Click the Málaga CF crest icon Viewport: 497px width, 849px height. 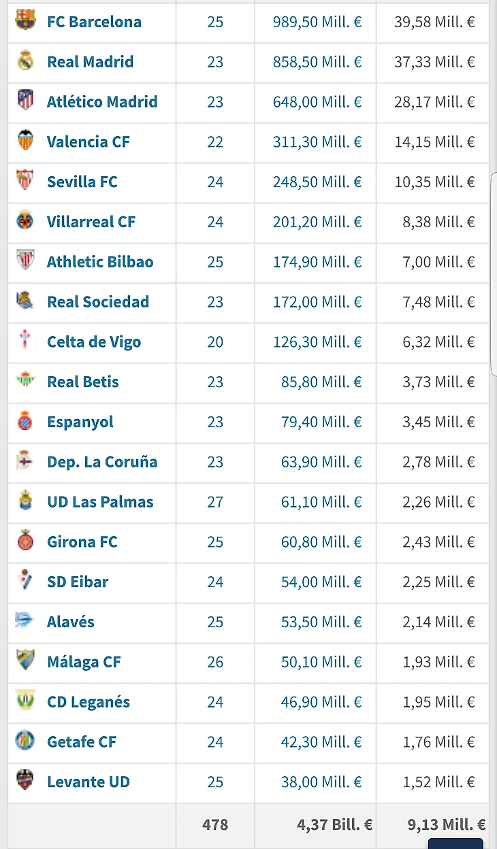click(25, 661)
